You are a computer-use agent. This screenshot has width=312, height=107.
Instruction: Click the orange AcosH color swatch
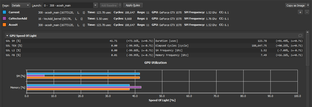[x=4, y=25]
